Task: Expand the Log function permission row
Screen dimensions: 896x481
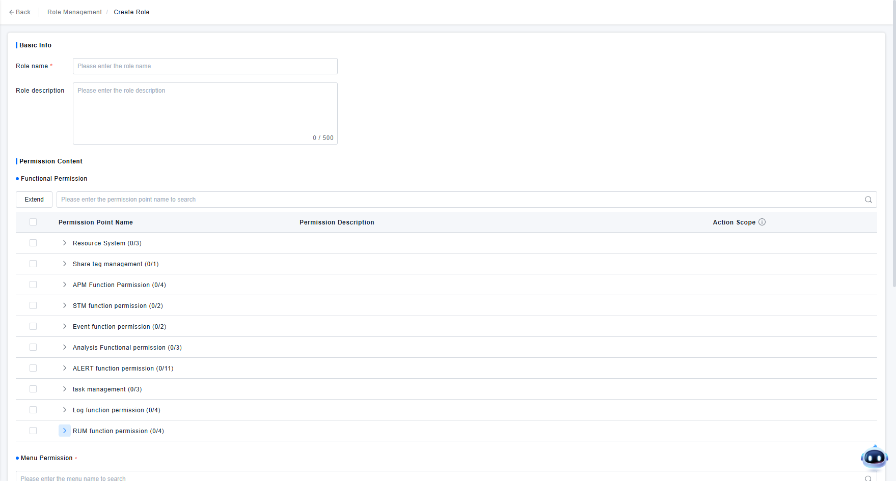Action: coord(65,410)
